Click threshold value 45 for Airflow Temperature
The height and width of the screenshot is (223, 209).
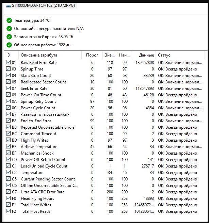click(x=92, y=147)
